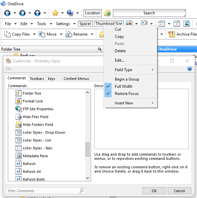The image size is (197, 198).
Task: Select the Hide Folders Field command icon
Action: tap(19, 125)
